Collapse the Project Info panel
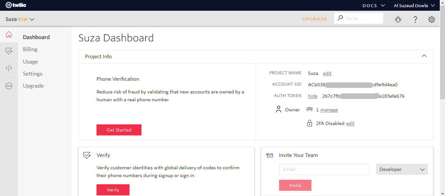 [424, 56]
